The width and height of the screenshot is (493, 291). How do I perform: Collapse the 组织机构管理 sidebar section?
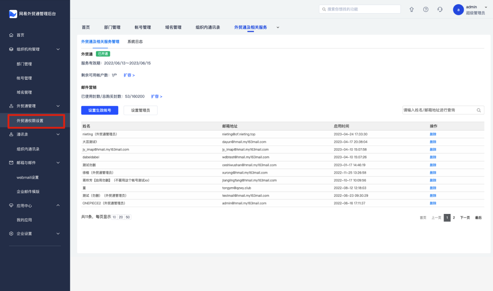pos(58,49)
